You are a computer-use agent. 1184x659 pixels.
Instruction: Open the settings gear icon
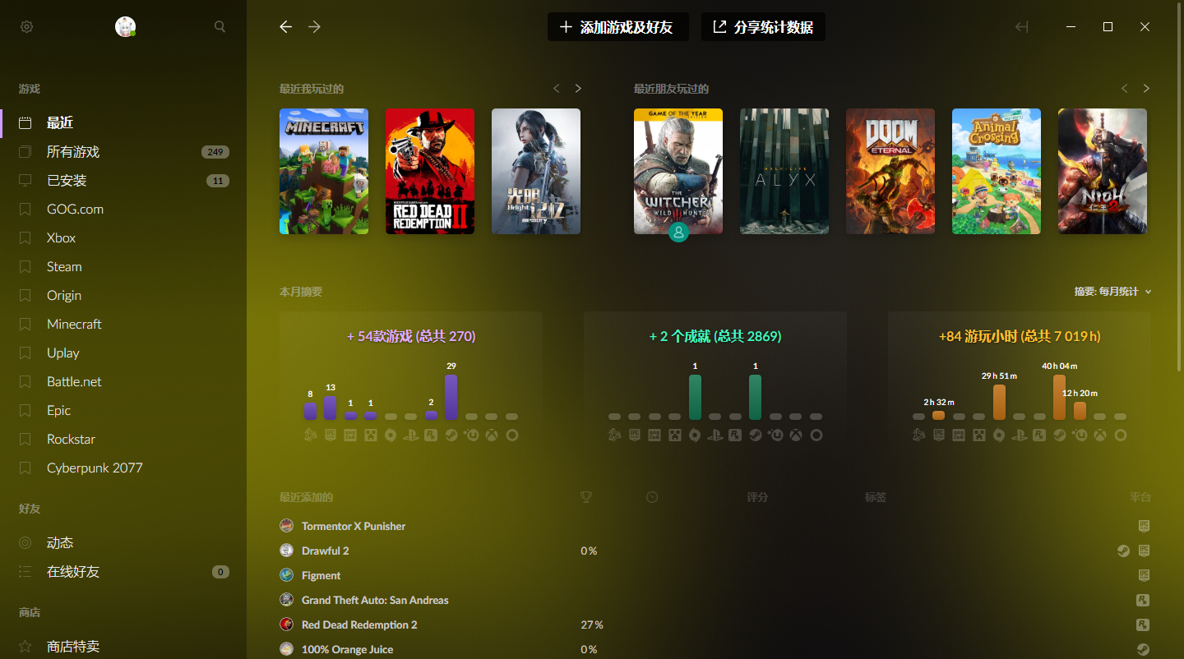click(x=26, y=27)
